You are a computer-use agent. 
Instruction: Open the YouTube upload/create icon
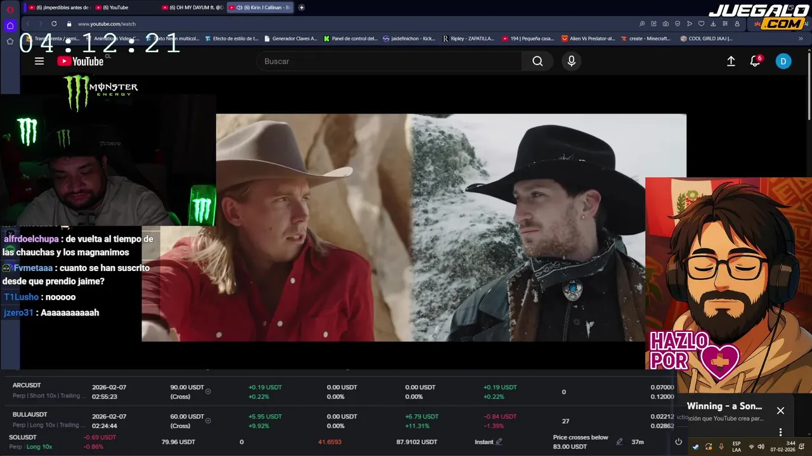tap(731, 61)
